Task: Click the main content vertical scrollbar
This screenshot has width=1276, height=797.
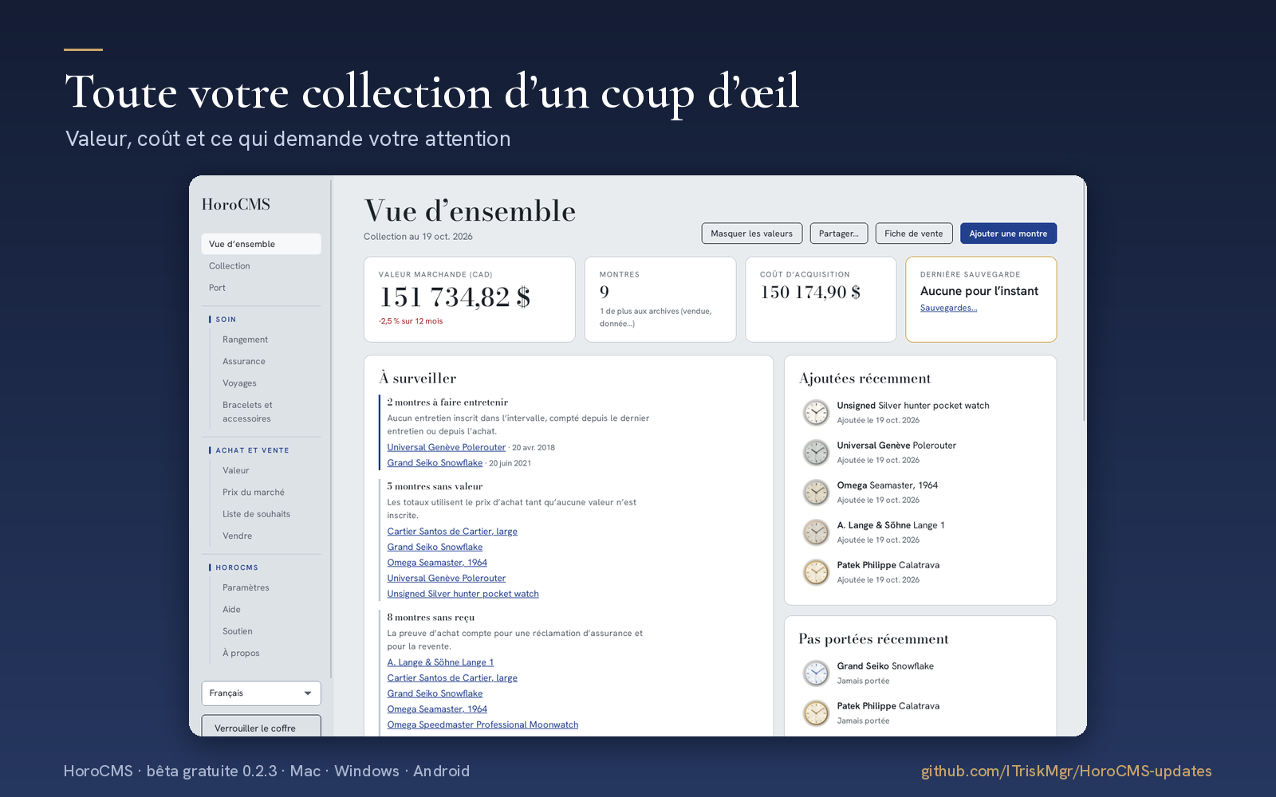Action: pyautogui.click(x=1084, y=303)
